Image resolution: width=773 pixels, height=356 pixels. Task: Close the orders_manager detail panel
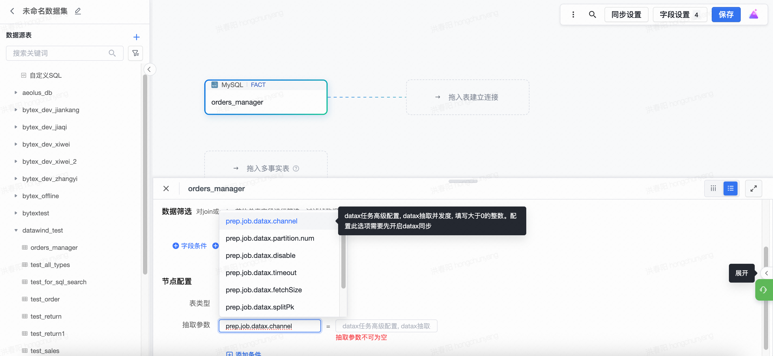(166, 188)
